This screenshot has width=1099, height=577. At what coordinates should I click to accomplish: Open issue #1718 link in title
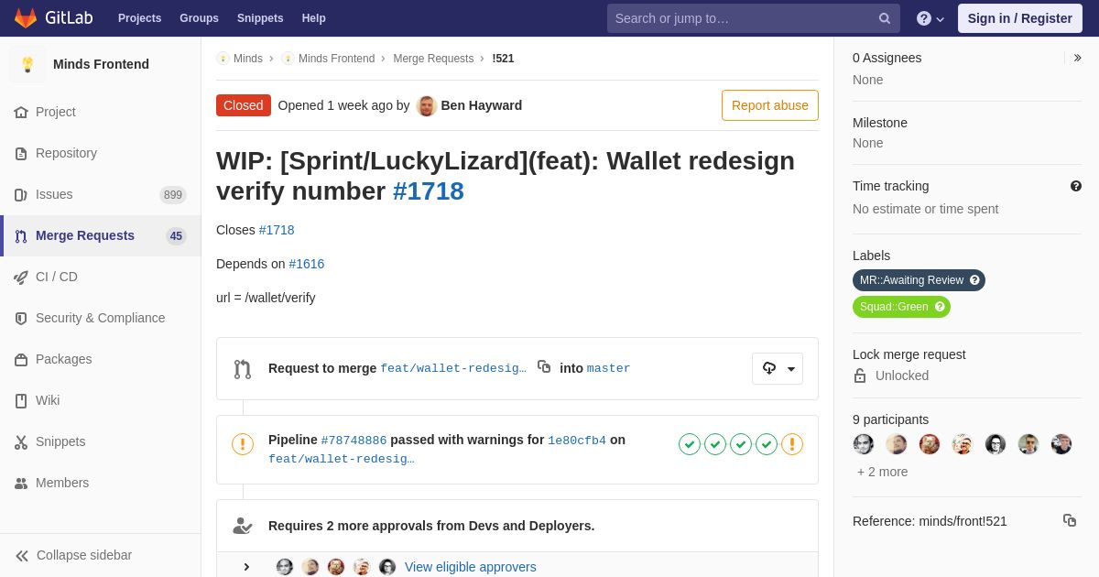tap(429, 191)
